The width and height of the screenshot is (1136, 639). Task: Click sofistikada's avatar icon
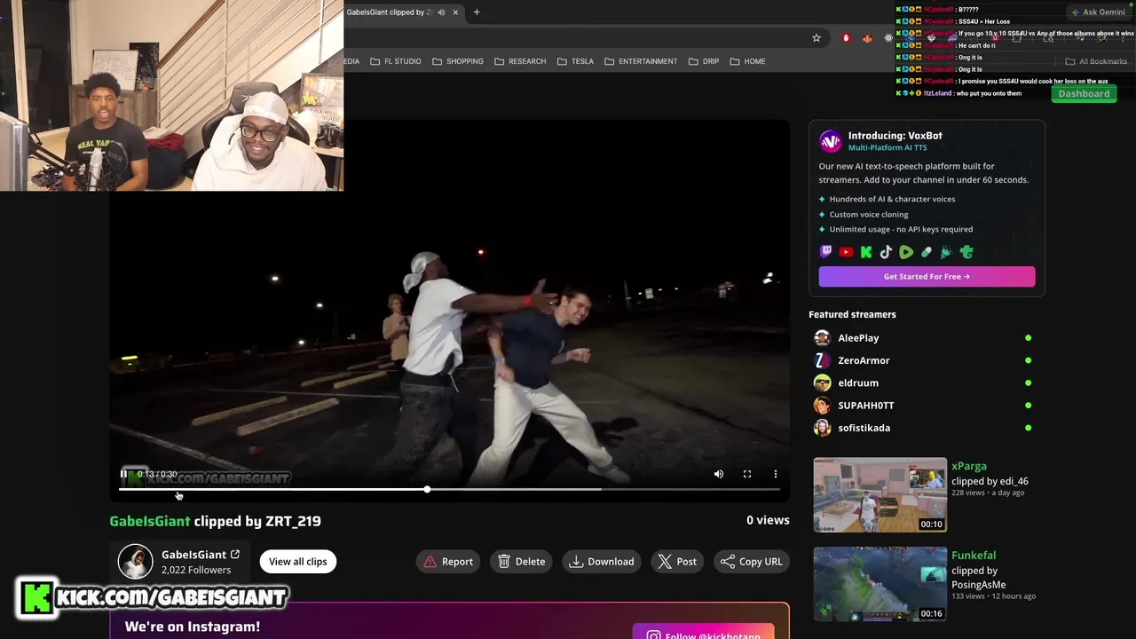[822, 428]
